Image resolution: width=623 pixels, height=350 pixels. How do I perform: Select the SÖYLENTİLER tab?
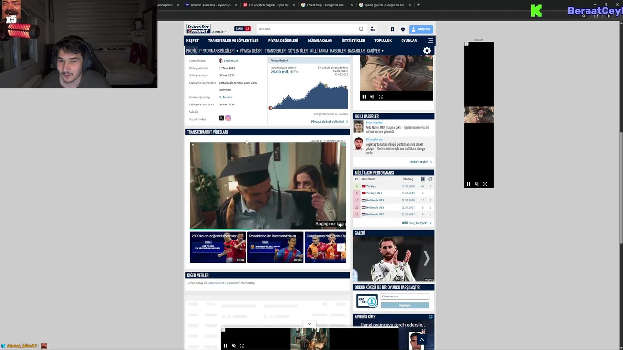point(298,51)
